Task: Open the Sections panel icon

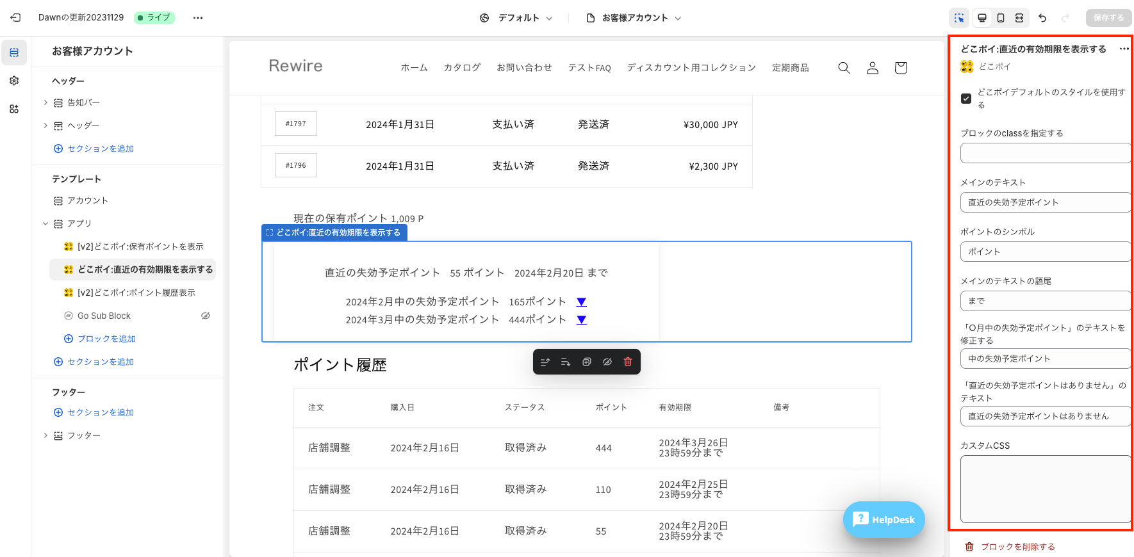Action: pyautogui.click(x=14, y=52)
